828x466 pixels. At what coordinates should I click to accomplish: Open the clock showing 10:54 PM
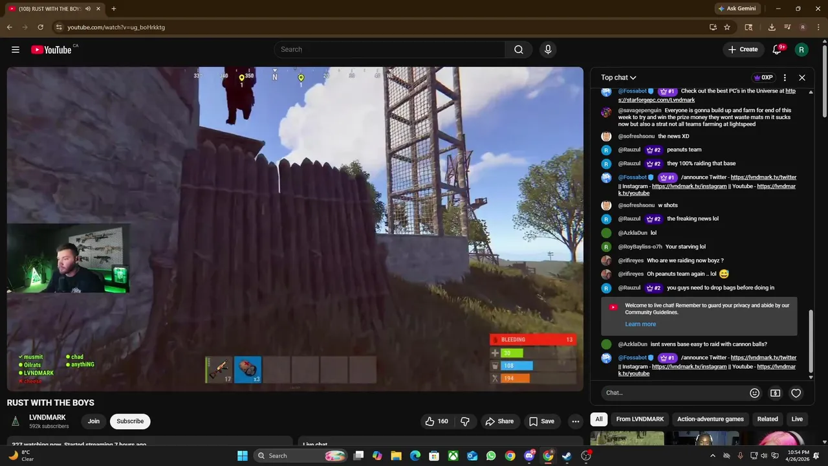pyautogui.click(x=798, y=456)
